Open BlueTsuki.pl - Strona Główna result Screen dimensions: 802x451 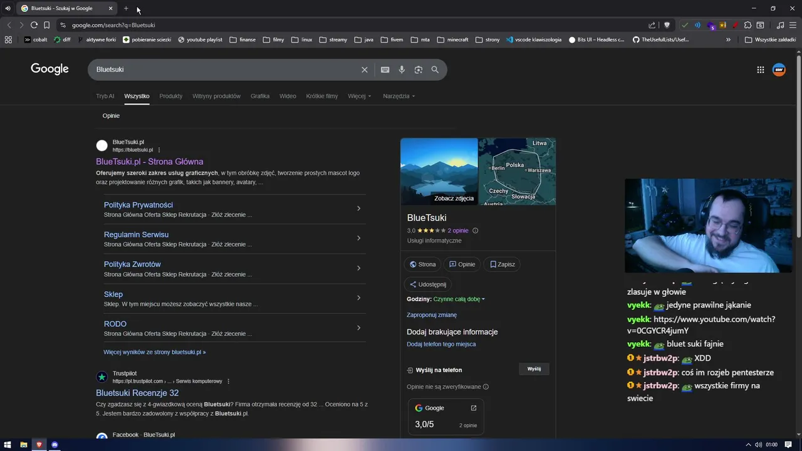tap(150, 162)
